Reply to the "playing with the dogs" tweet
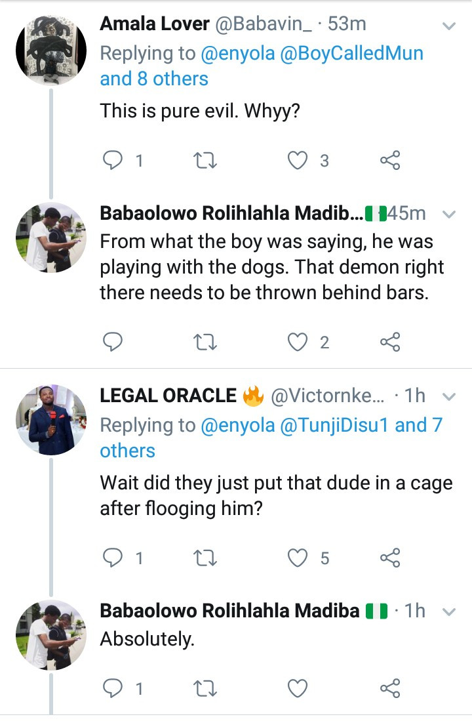 tap(114, 341)
